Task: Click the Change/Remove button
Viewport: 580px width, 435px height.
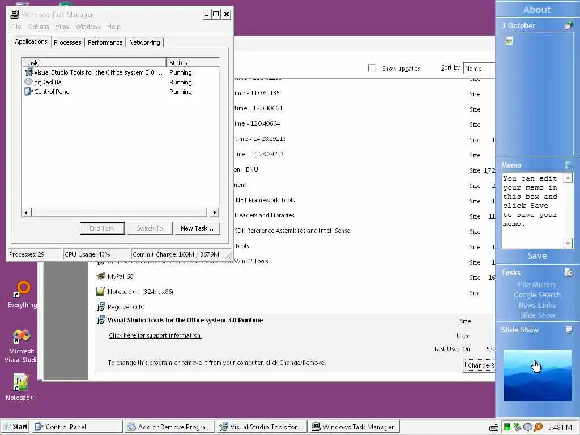Action: pos(480,365)
